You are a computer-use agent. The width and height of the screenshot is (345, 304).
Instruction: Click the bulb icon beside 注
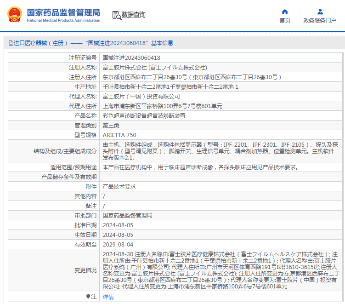coord(88,296)
